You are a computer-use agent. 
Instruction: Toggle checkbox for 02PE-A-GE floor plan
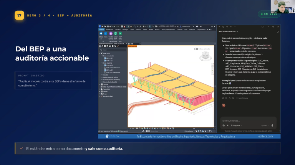pos(105,70)
